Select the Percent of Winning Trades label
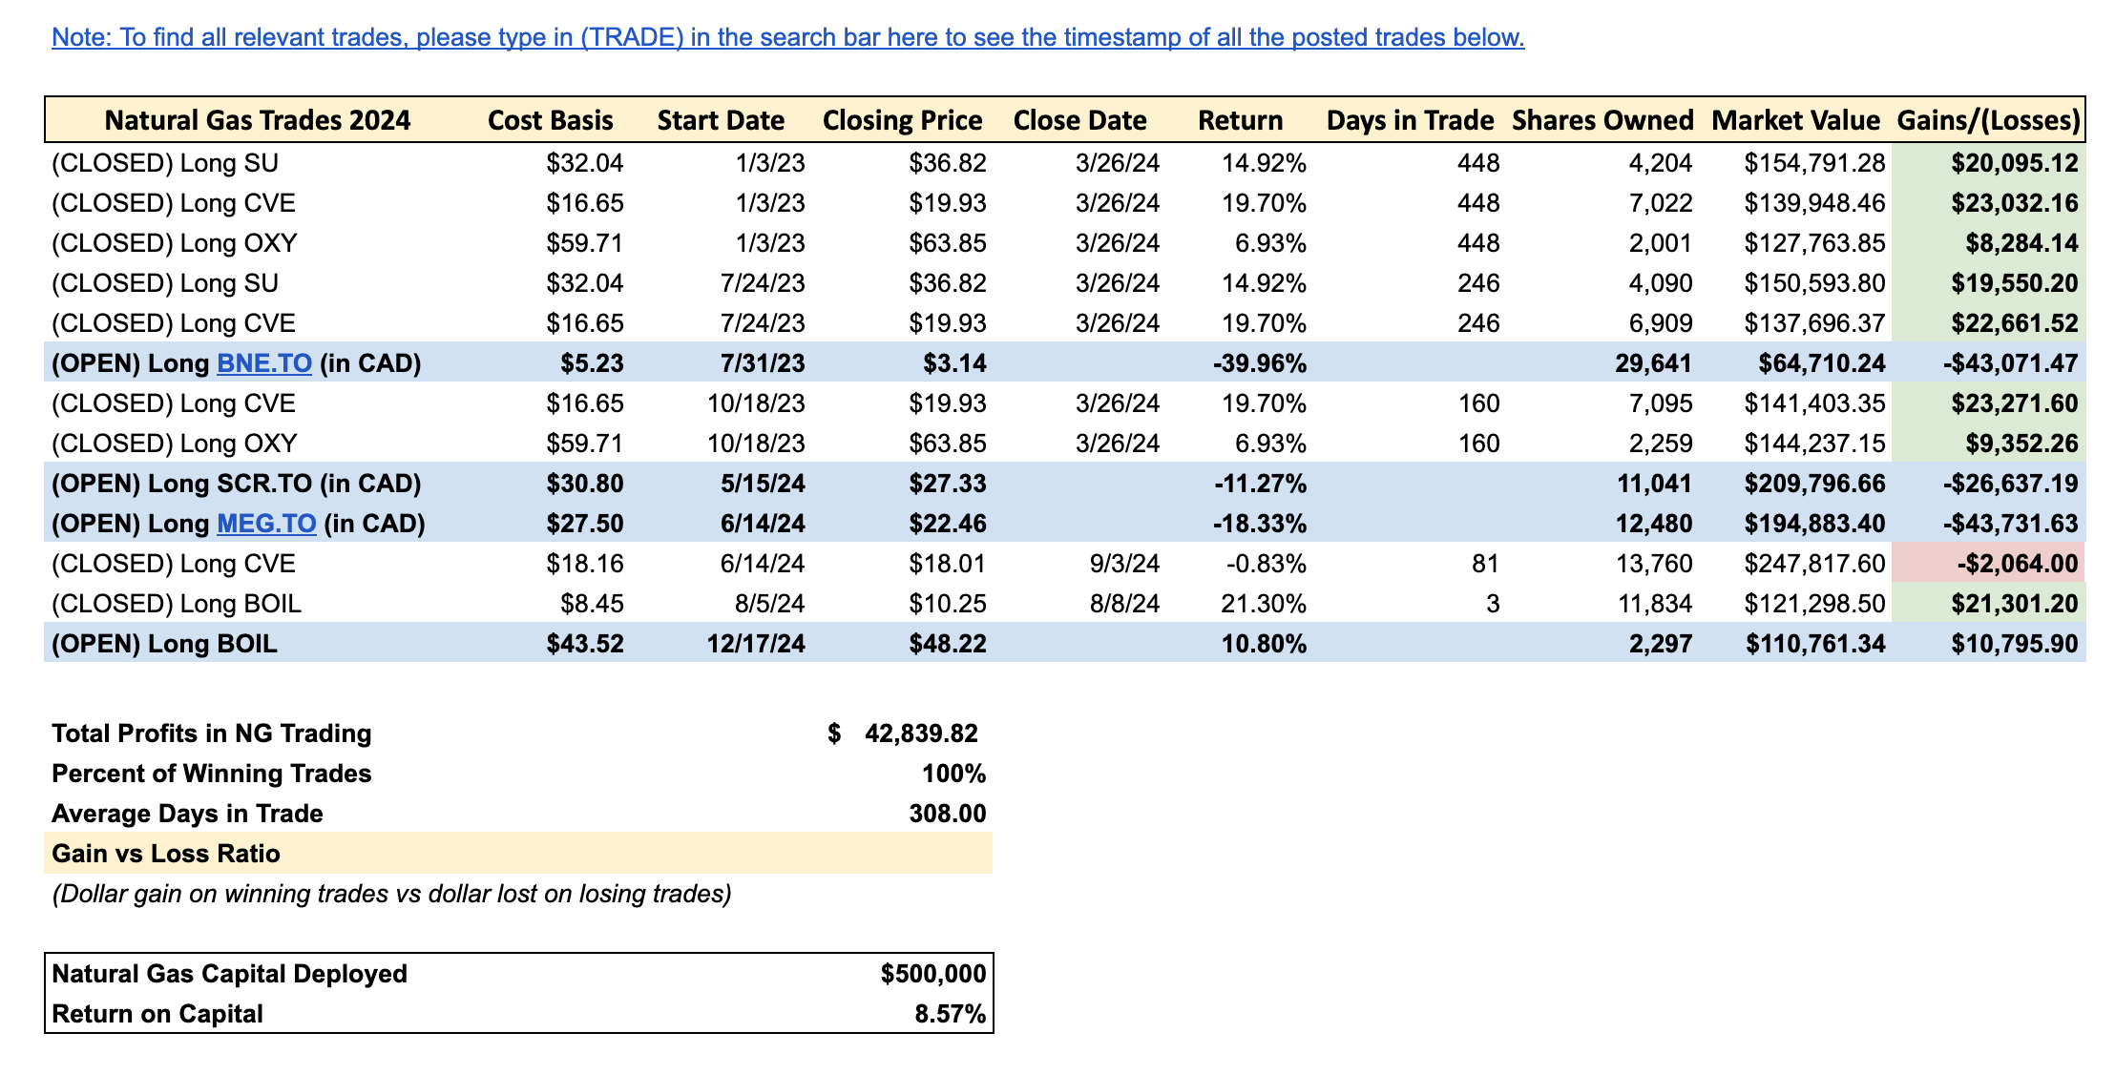The height and width of the screenshot is (1074, 2115). coord(211,774)
